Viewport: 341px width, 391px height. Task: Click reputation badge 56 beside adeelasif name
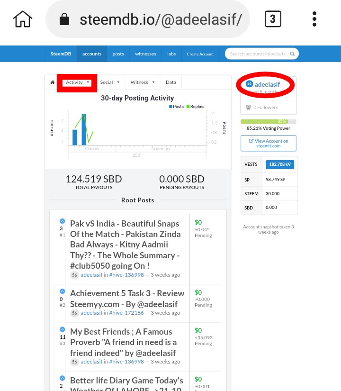(x=249, y=84)
